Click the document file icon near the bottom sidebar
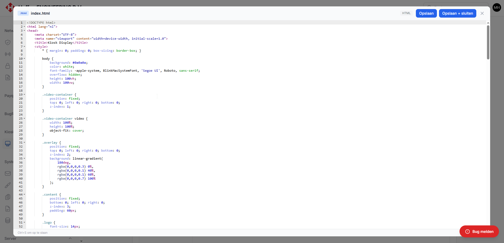 (8, 209)
